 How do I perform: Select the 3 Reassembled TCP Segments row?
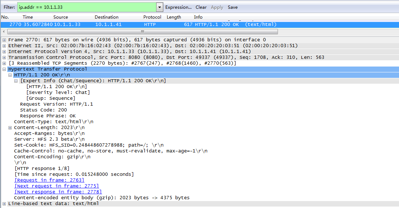click(123, 63)
